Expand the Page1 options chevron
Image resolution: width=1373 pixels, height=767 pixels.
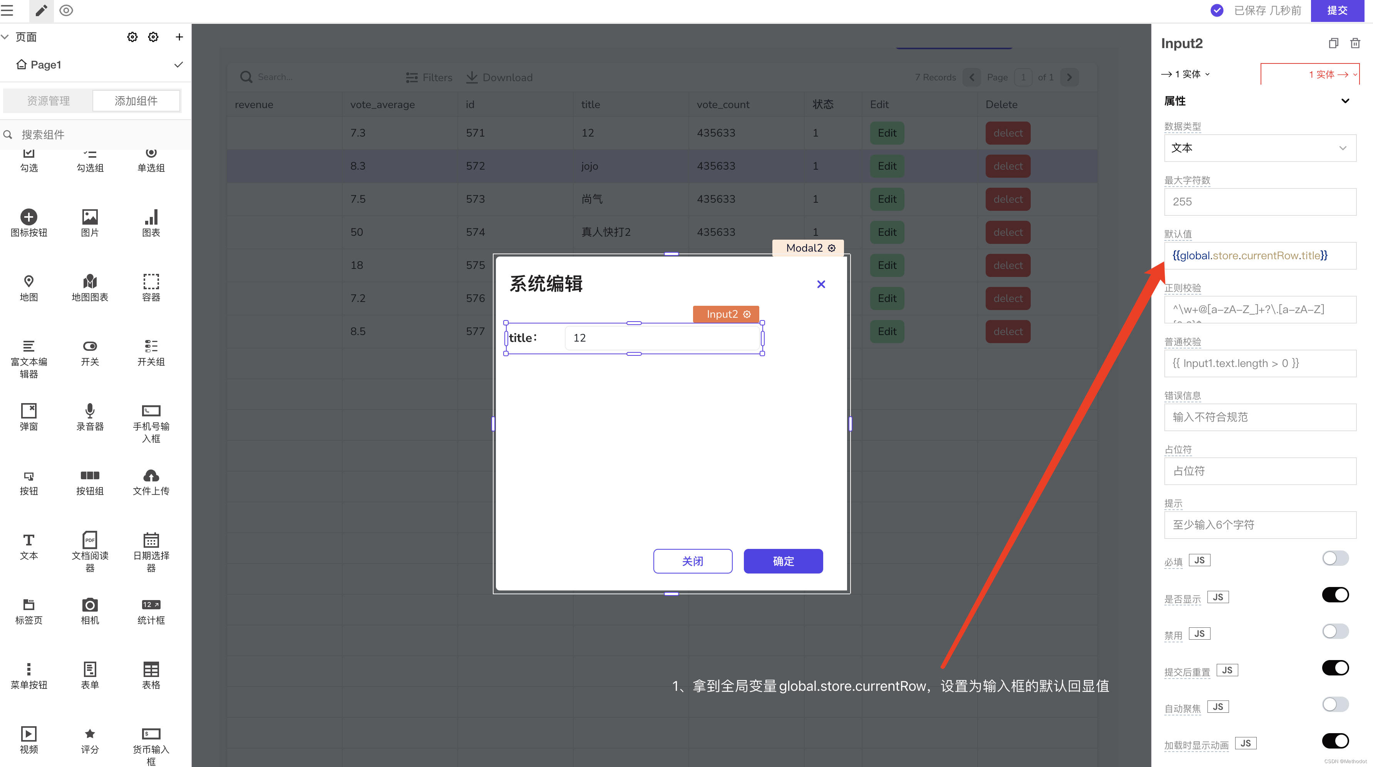click(x=179, y=65)
